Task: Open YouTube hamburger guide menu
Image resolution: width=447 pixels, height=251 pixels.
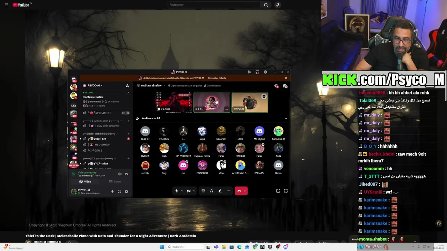Action: (x=6, y=5)
